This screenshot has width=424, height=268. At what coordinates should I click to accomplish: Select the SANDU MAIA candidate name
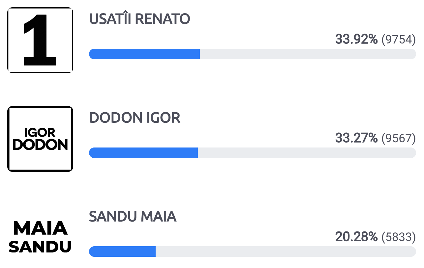(133, 217)
